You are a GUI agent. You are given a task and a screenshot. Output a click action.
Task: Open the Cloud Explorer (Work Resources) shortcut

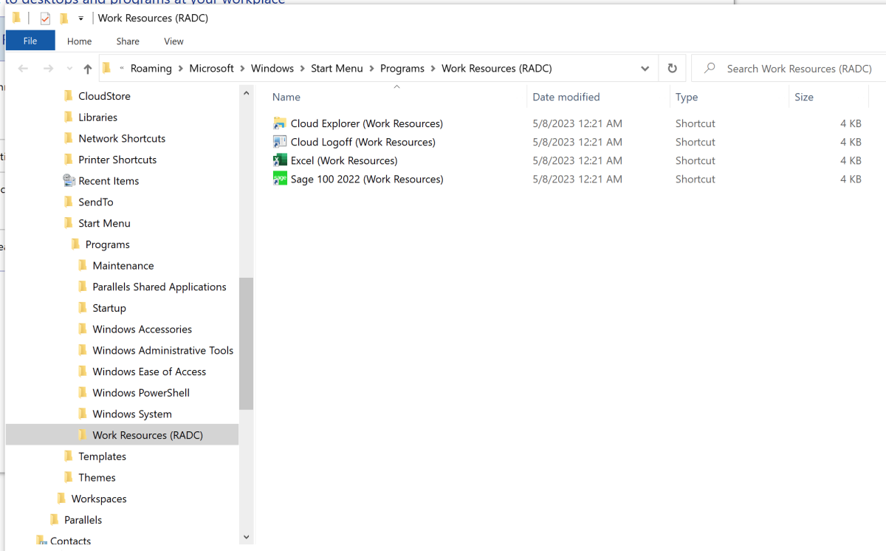tap(366, 123)
